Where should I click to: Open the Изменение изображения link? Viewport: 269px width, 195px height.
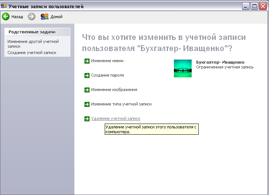(x=114, y=90)
